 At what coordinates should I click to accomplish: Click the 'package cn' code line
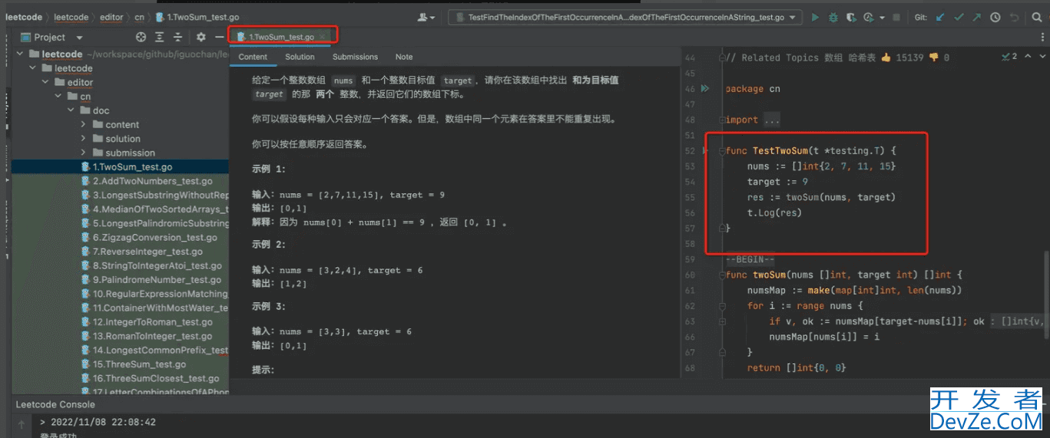coord(753,89)
